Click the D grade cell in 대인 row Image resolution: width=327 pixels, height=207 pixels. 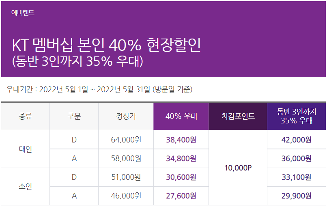click(74, 140)
